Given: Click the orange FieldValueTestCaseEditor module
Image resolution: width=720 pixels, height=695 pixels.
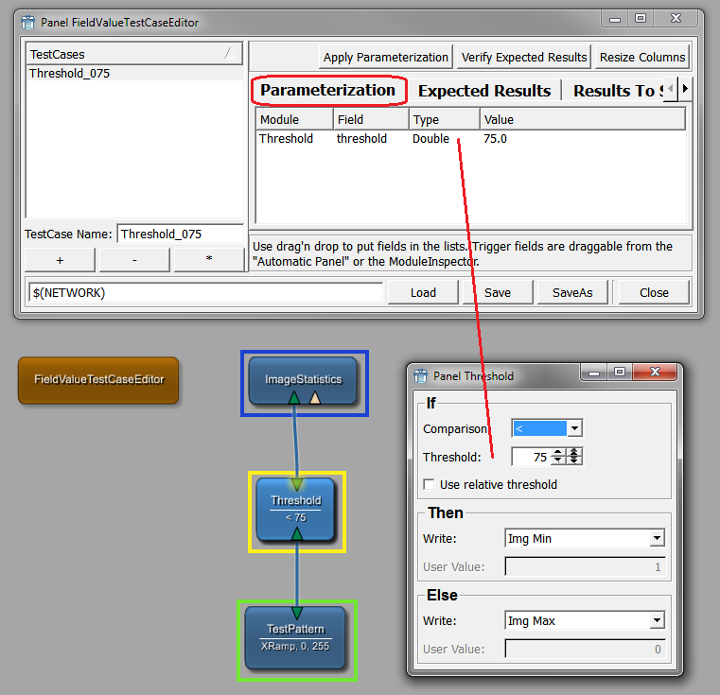Looking at the screenshot, I should pos(98,380).
